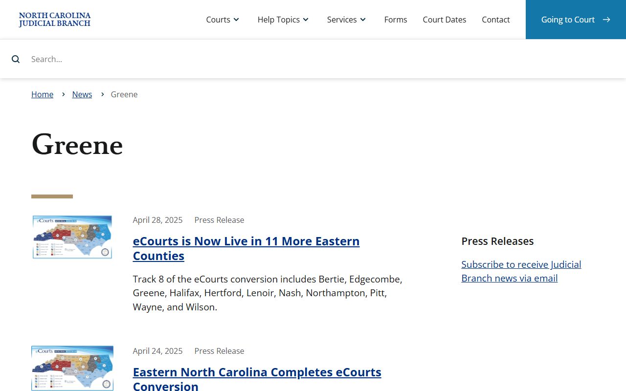Viewport: 626px width, 391px height.
Task: Click the Greene breadcrumb text
Action: point(124,94)
